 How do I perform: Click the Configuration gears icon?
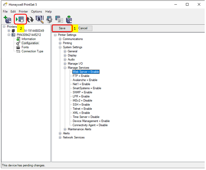click(x=18, y=43)
